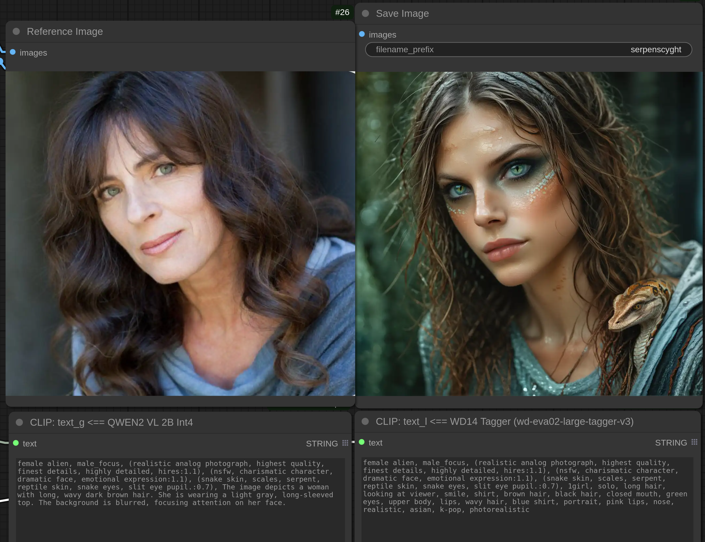Click the serpenscyght filename value
This screenshot has width=705, height=542.
[656, 49]
